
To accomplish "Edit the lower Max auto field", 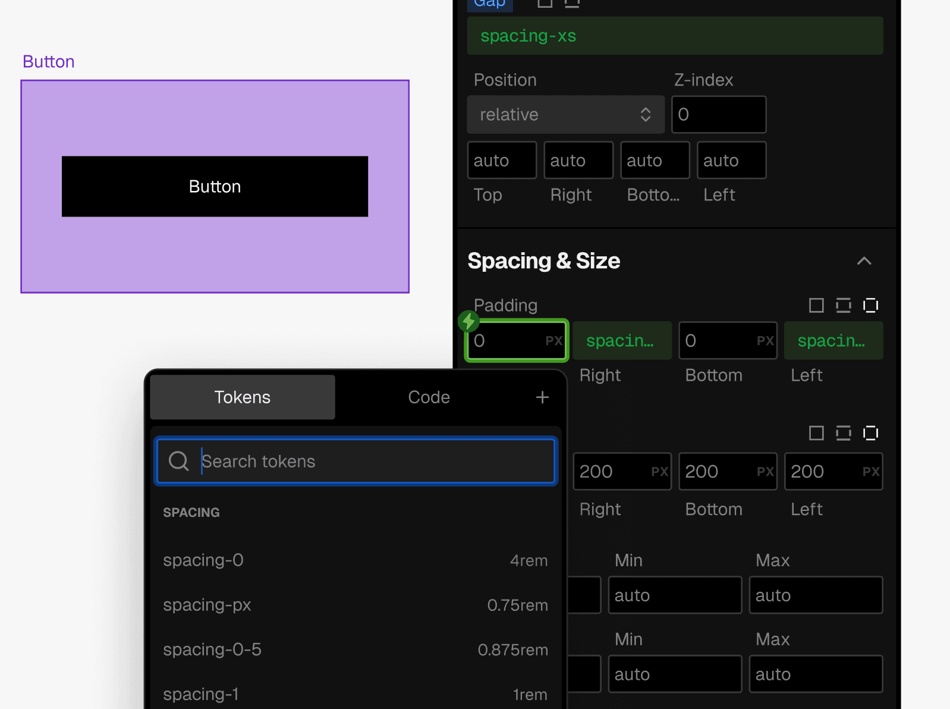I will (816, 675).
